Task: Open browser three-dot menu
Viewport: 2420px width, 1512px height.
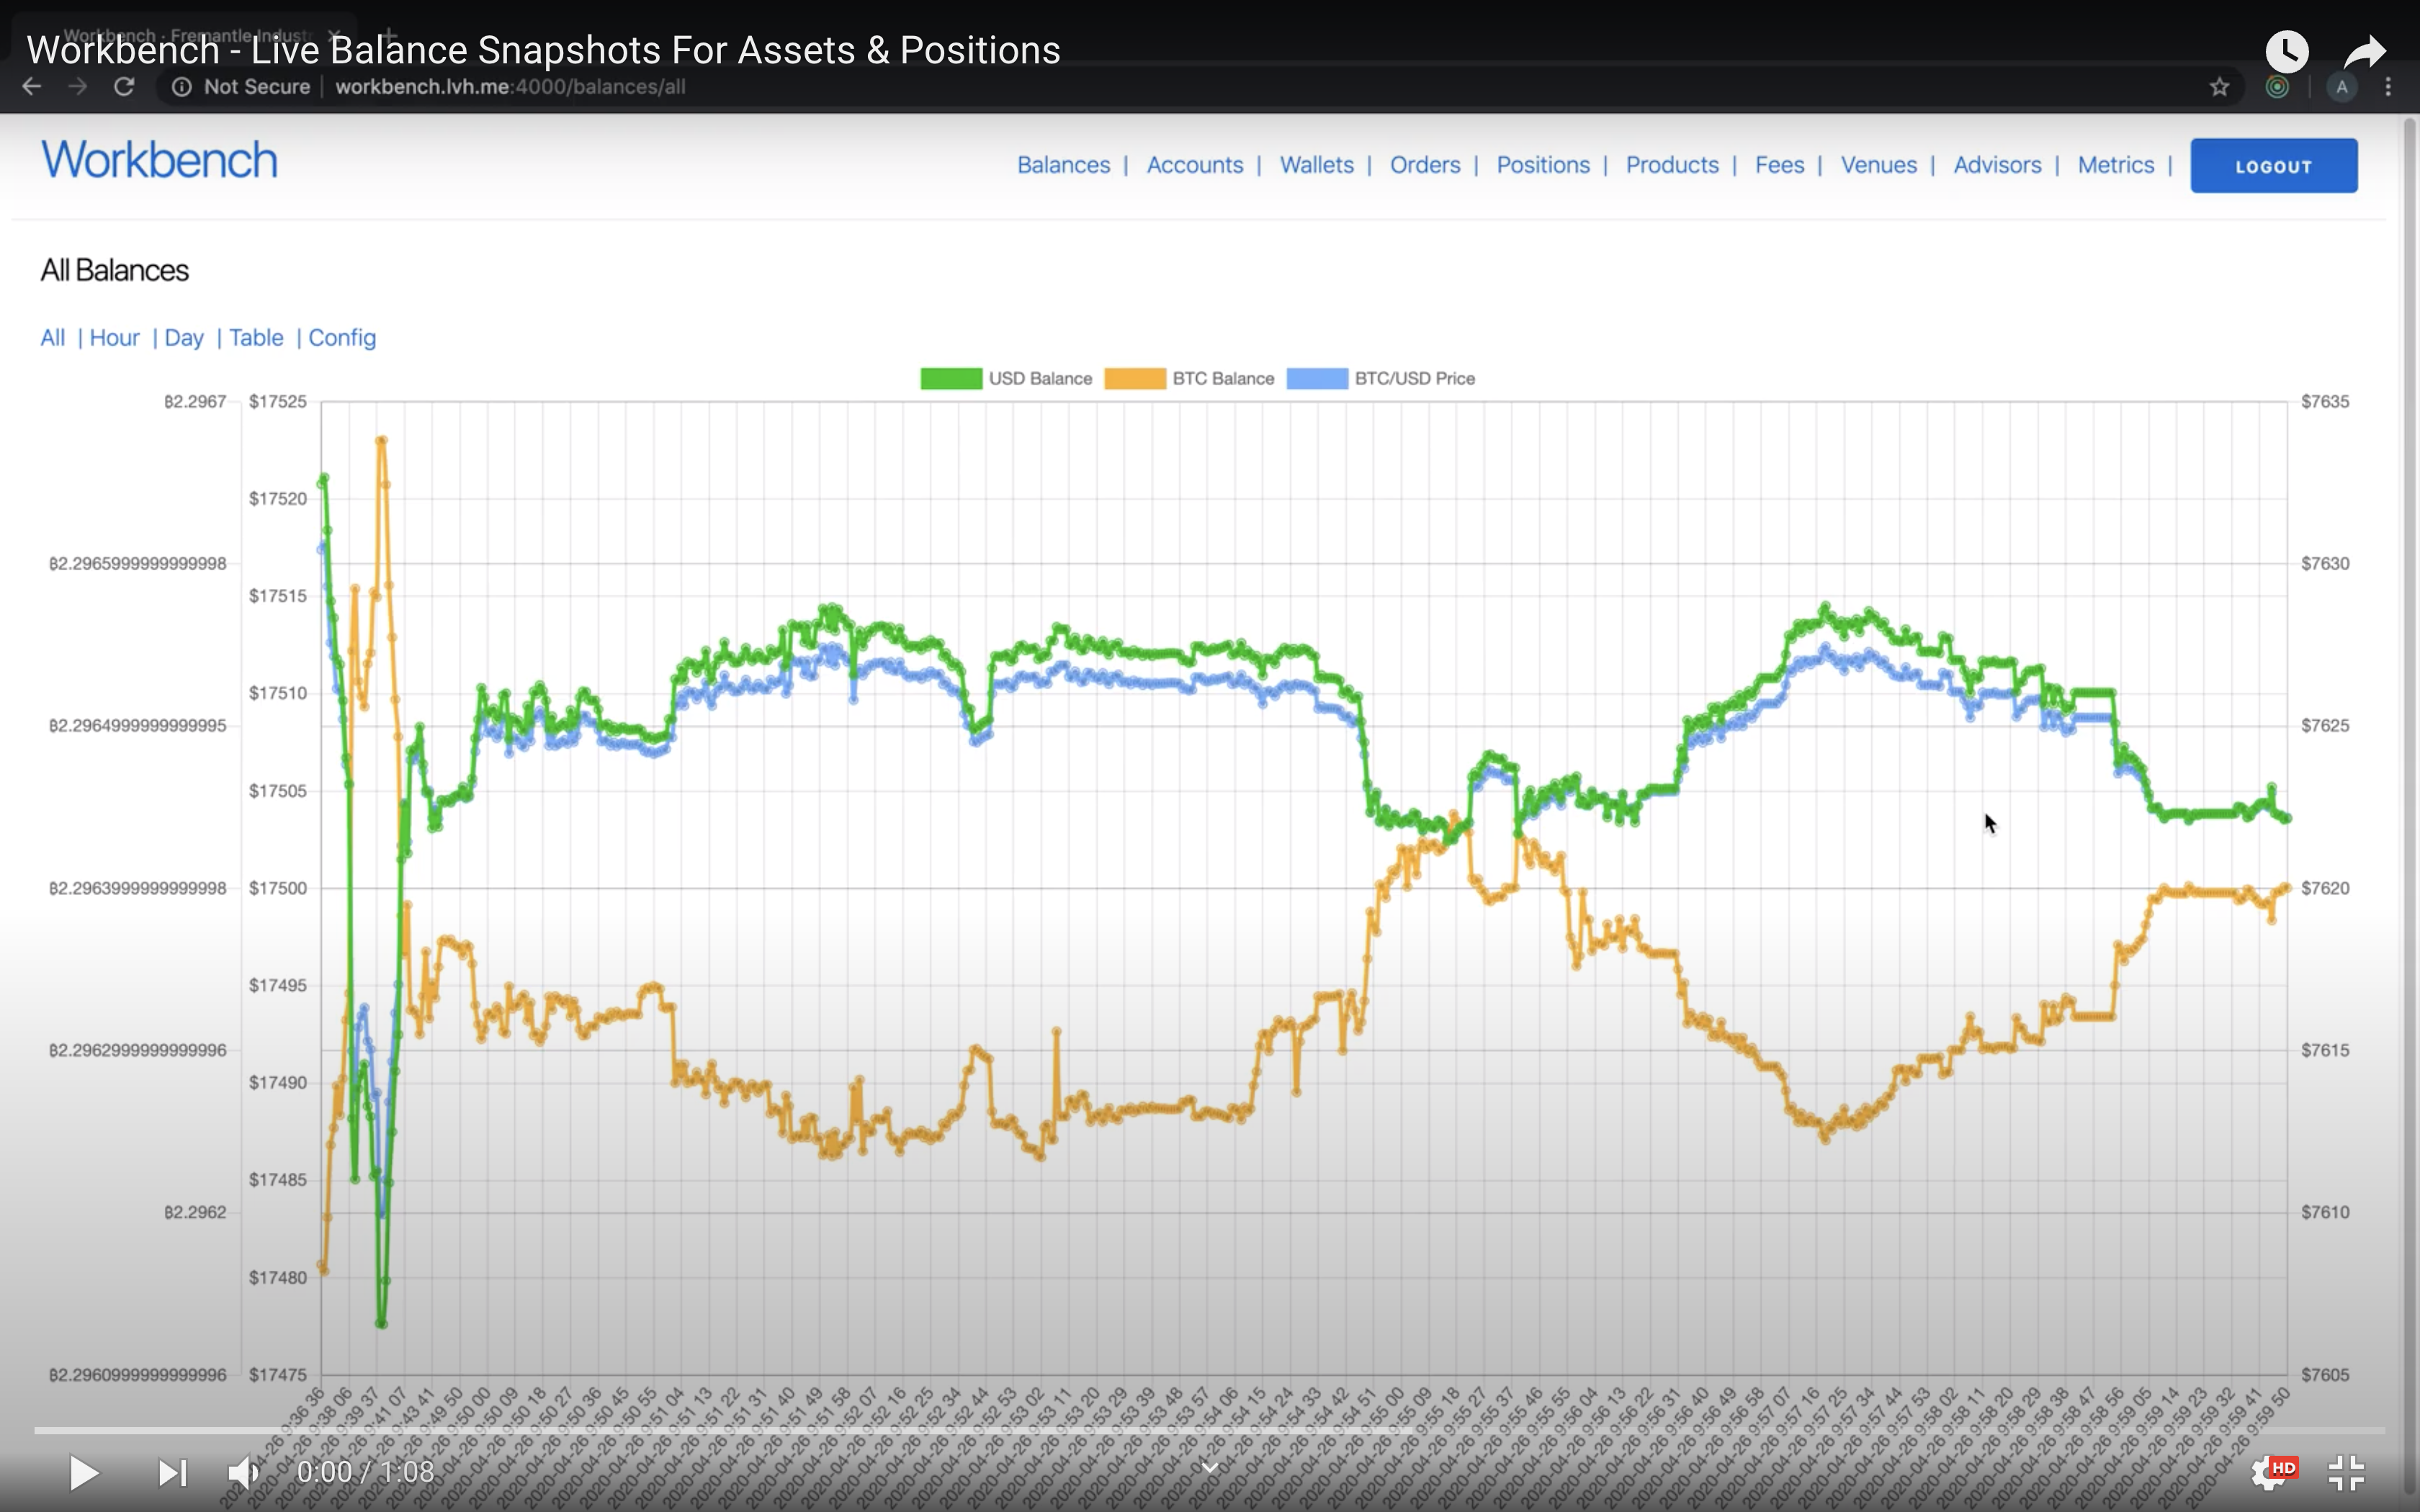Action: tap(2388, 87)
